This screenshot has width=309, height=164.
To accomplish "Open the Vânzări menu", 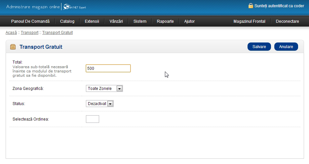I will [116, 21].
